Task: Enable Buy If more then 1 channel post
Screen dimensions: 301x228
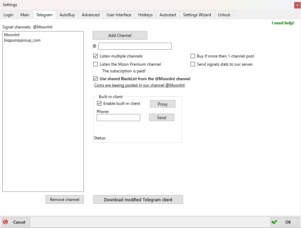Action: pyautogui.click(x=193, y=56)
